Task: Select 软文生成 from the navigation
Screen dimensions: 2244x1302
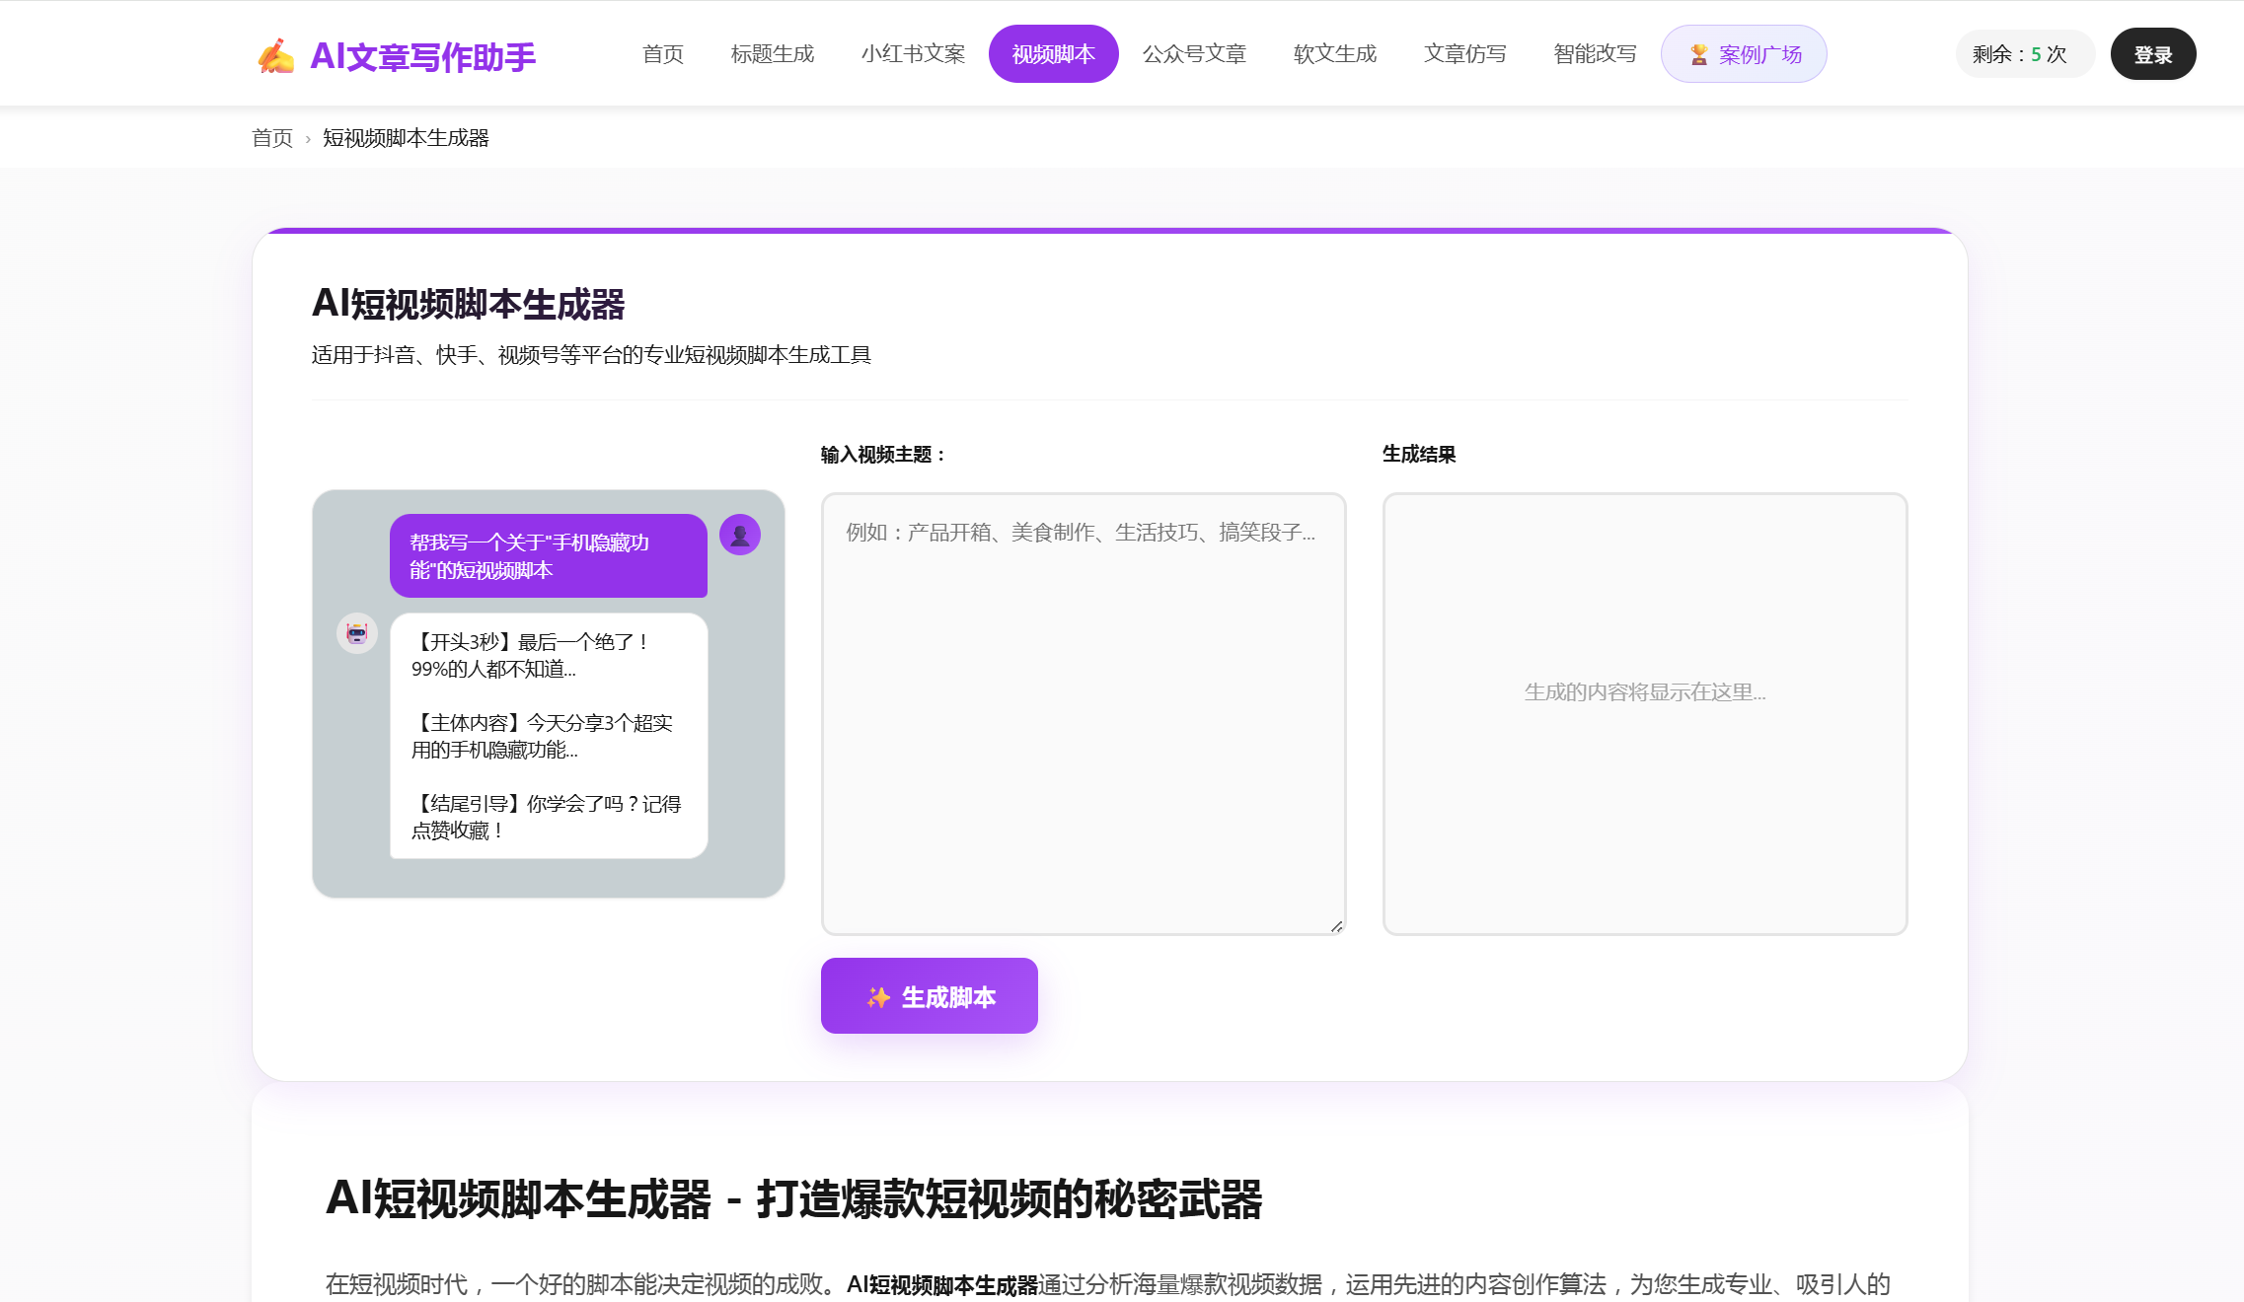Action: coord(1334,54)
